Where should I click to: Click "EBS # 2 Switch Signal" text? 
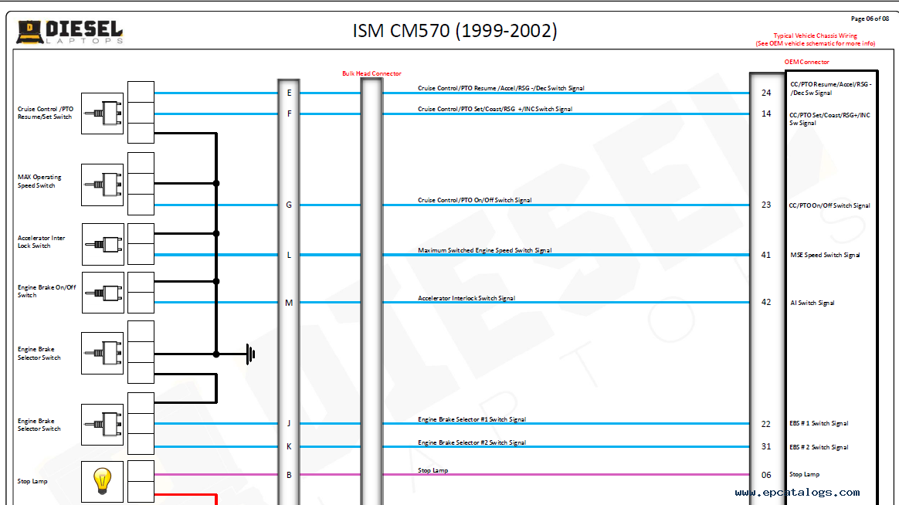819,447
